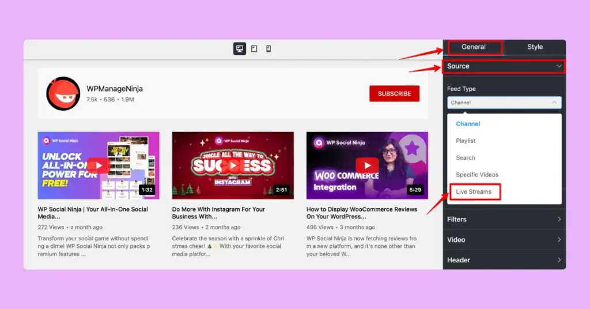
Task: Collapse the Source section
Action: [504, 66]
